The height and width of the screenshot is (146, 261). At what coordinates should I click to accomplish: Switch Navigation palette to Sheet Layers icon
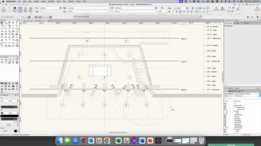pos(232,91)
